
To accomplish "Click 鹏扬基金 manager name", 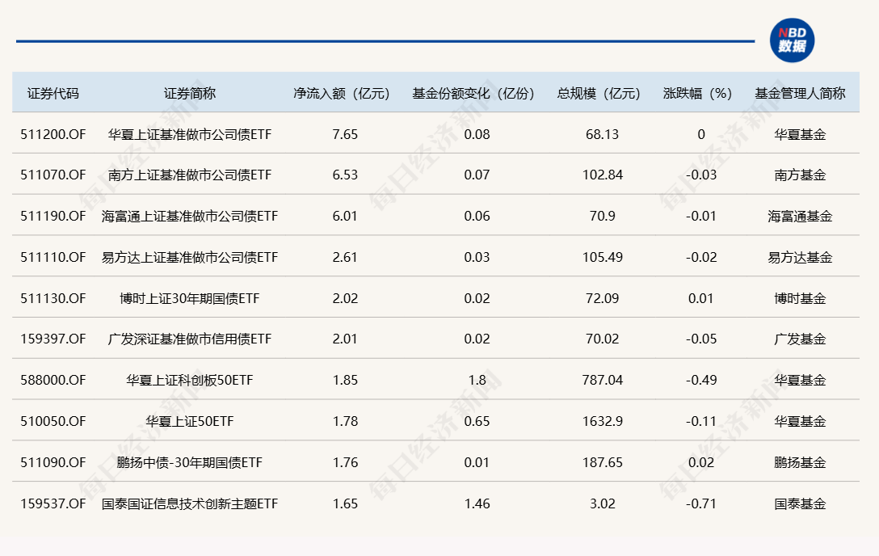I will [x=799, y=461].
